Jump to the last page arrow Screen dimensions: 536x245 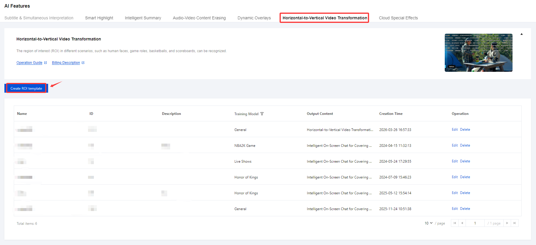515,223
